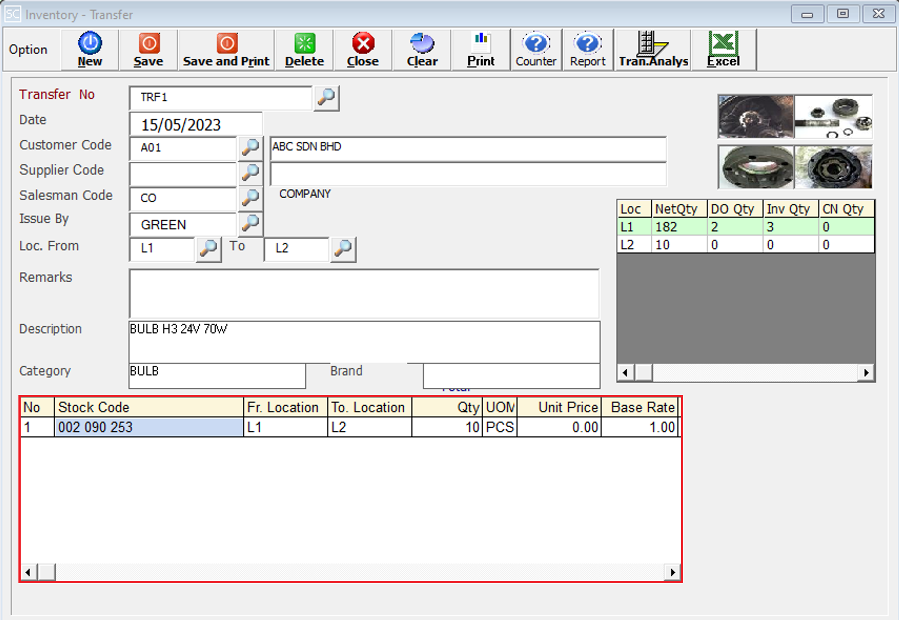Click the Customer Code field A01
The image size is (899, 620).
click(183, 148)
